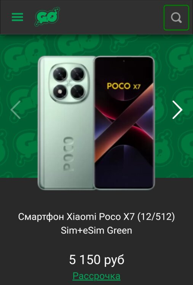Open the hamburger navigation menu
The image size is (193, 285).
click(x=18, y=17)
